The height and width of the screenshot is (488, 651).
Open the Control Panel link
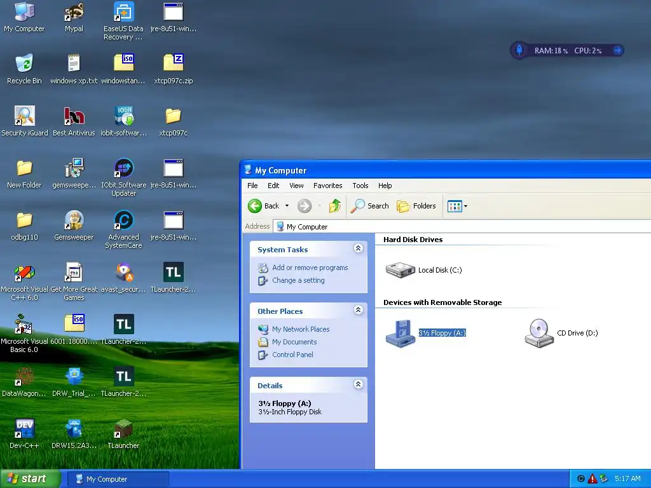pos(292,355)
